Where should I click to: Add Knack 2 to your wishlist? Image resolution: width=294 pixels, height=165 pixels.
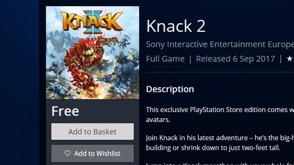coord(92,153)
